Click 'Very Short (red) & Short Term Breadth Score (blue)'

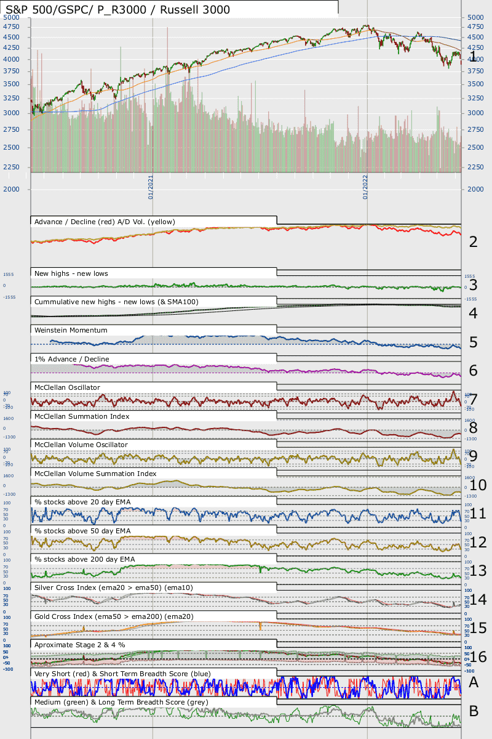tap(122, 674)
